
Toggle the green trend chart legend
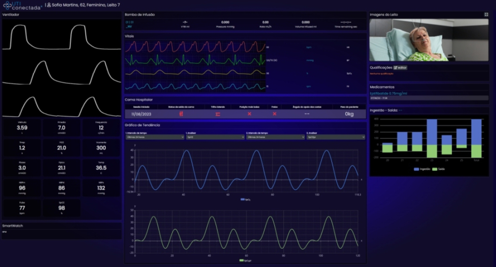point(246,260)
